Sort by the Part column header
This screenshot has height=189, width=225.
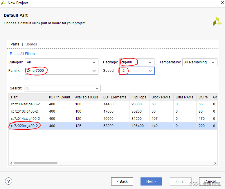coord(28,97)
